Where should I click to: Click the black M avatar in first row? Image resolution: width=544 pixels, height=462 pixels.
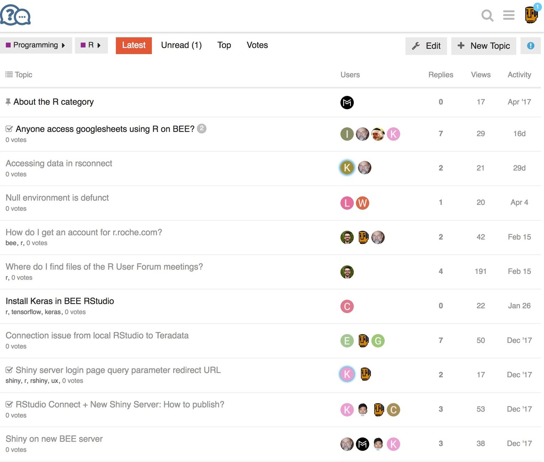click(347, 102)
